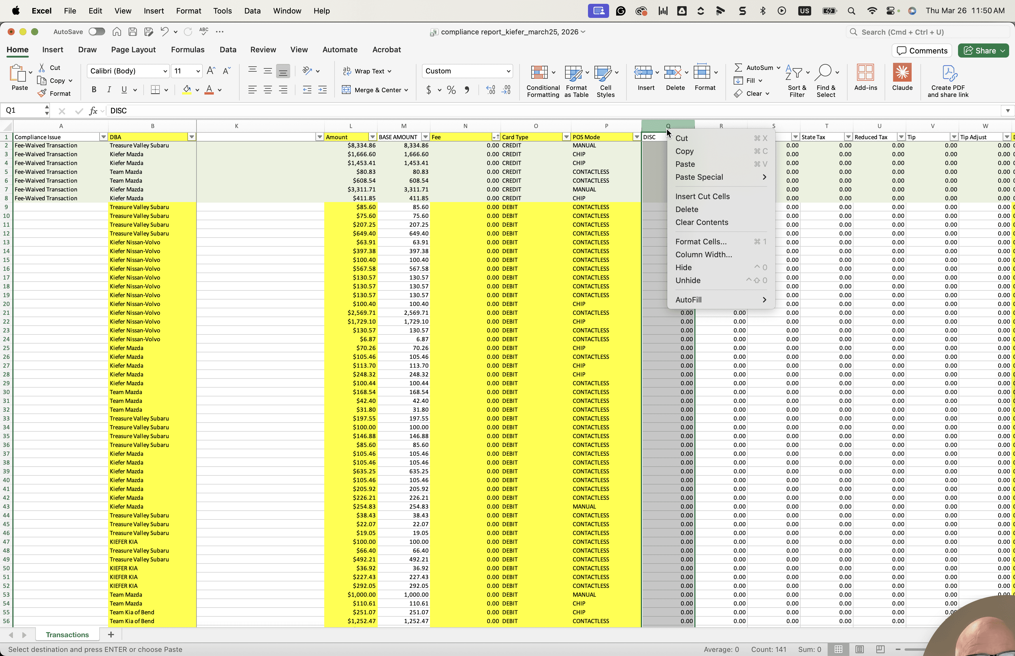Expand the Merge & Center dropdown arrow
Image resolution: width=1015 pixels, height=656 pixels.
pos(406,90)
